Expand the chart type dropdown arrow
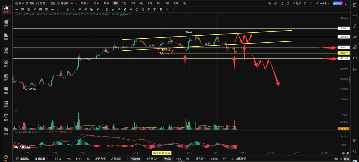 coord(75,3)
